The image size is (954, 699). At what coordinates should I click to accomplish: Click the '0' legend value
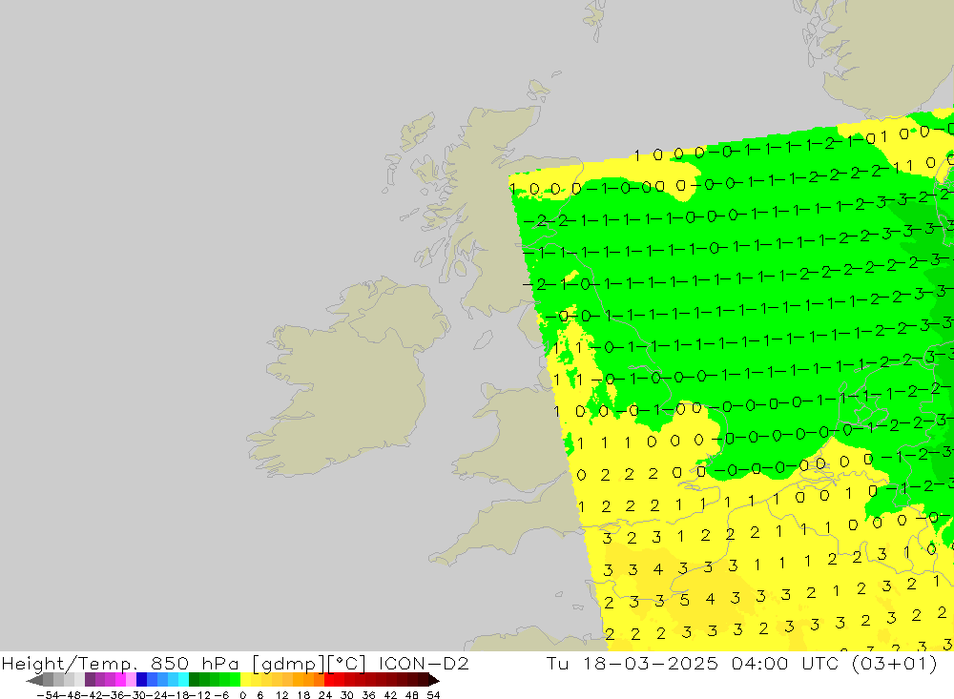(x=242, y=695)
